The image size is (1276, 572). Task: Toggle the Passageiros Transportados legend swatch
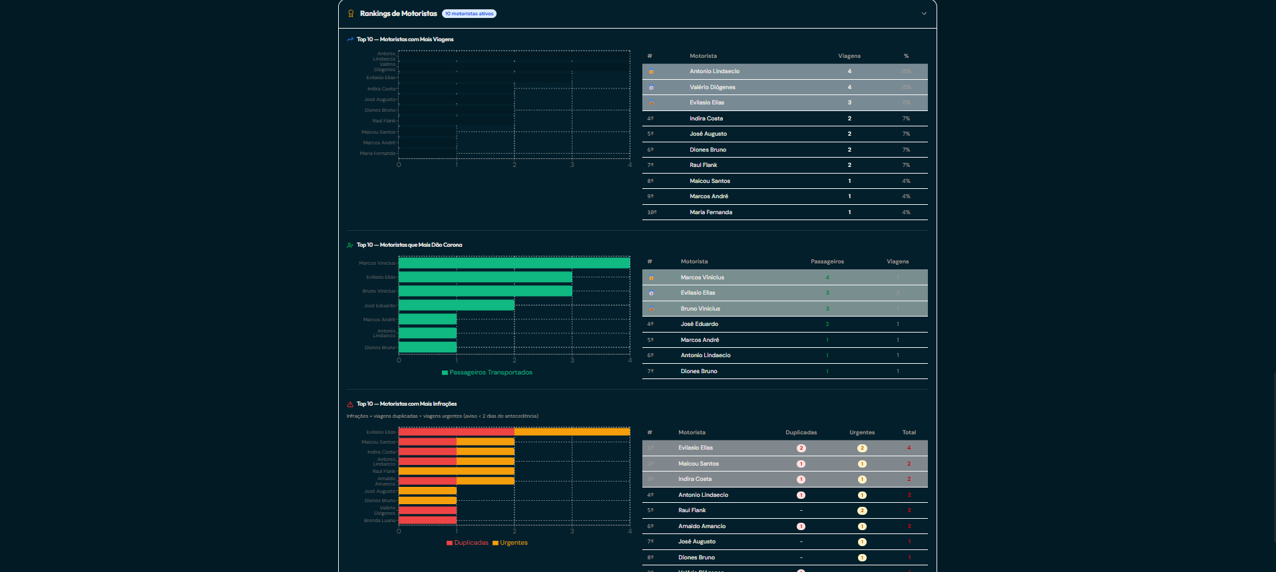tap(445, 372)
